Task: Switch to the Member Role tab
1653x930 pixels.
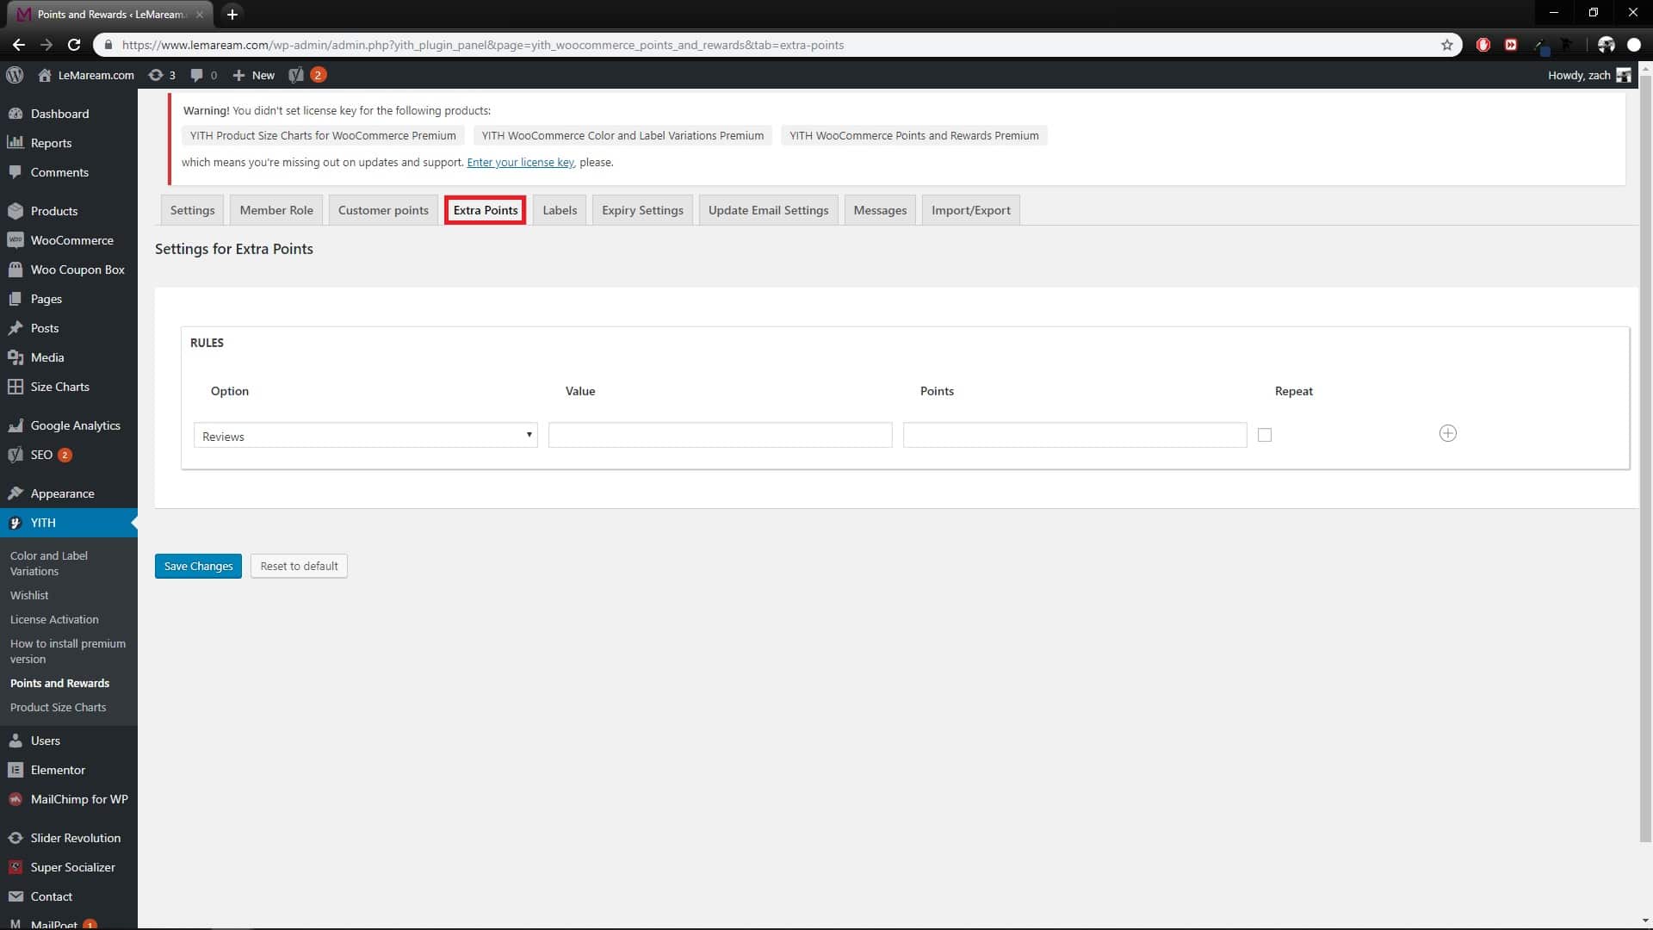Action: tap(276, 210)
